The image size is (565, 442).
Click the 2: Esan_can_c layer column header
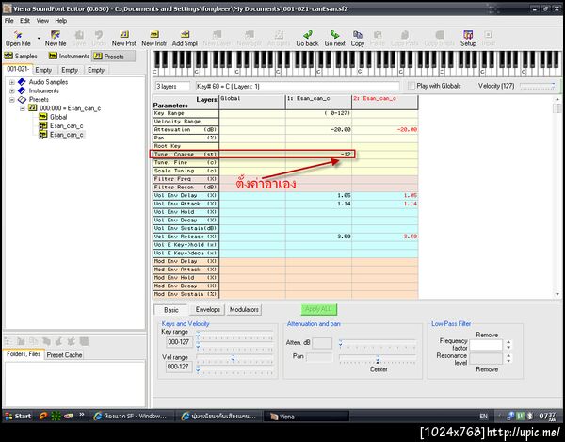(385, 103)
